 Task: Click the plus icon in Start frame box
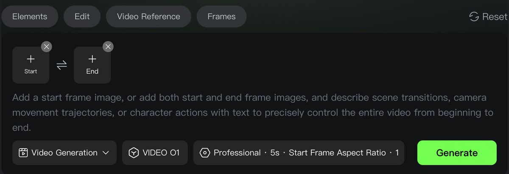(31, 59)
